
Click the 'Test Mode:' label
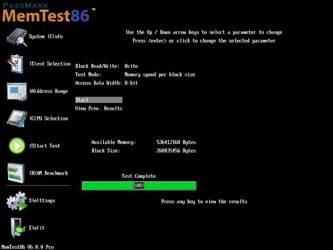pyautogui.click(x=88, y=75)
